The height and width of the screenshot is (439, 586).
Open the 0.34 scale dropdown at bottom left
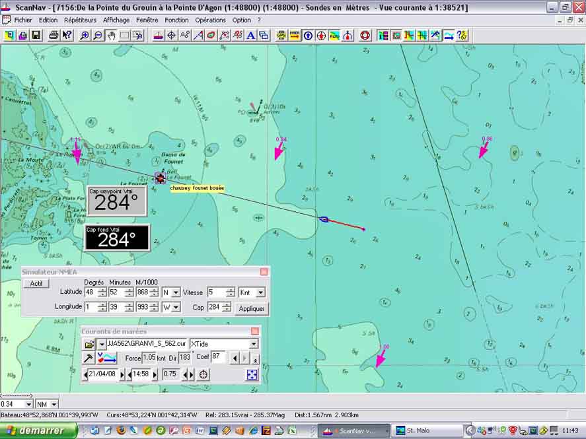(x=28, y=404)
